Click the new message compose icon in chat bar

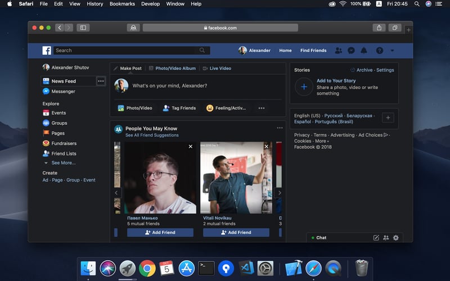[x=376, y=238]
